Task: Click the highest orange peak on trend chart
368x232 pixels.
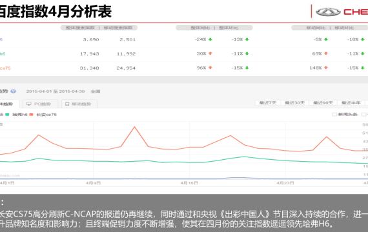Action: [134, 127]
